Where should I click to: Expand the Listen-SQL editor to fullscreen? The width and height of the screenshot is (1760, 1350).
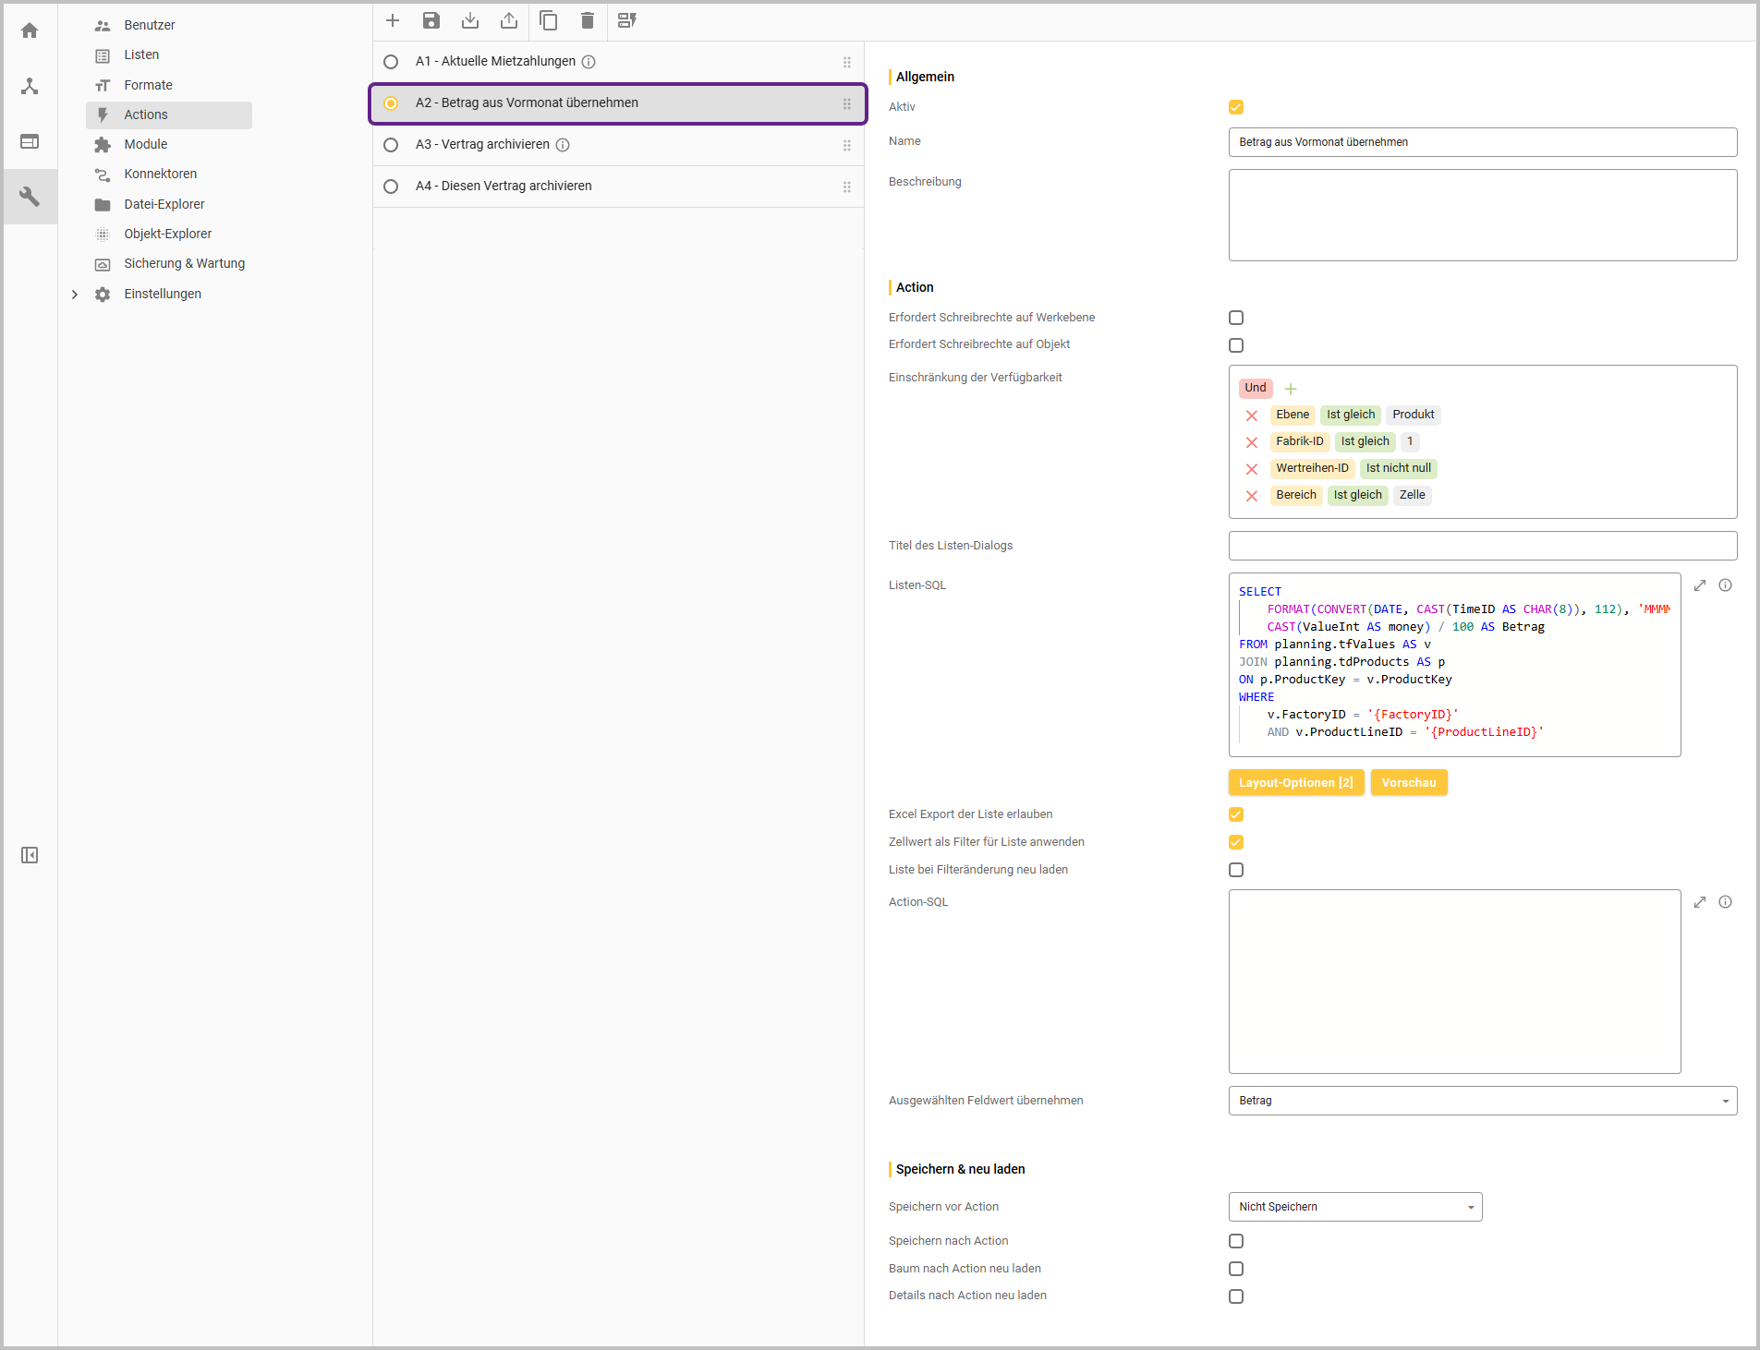tap(1700, 585)
